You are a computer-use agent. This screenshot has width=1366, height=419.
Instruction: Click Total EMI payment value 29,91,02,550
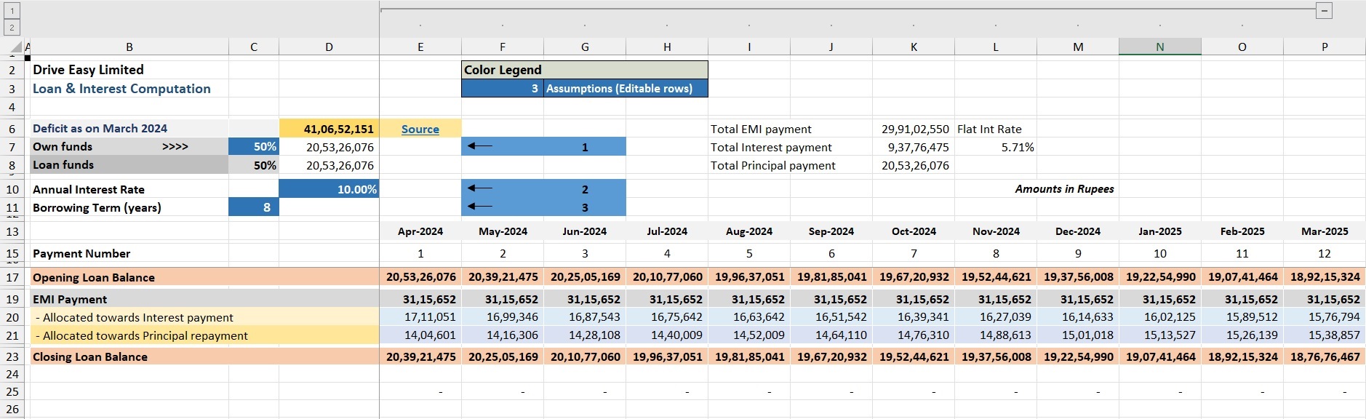[x=914, y=129]
